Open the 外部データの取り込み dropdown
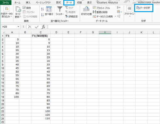Screen dimensions: 160x124 [x=6, y=12]
